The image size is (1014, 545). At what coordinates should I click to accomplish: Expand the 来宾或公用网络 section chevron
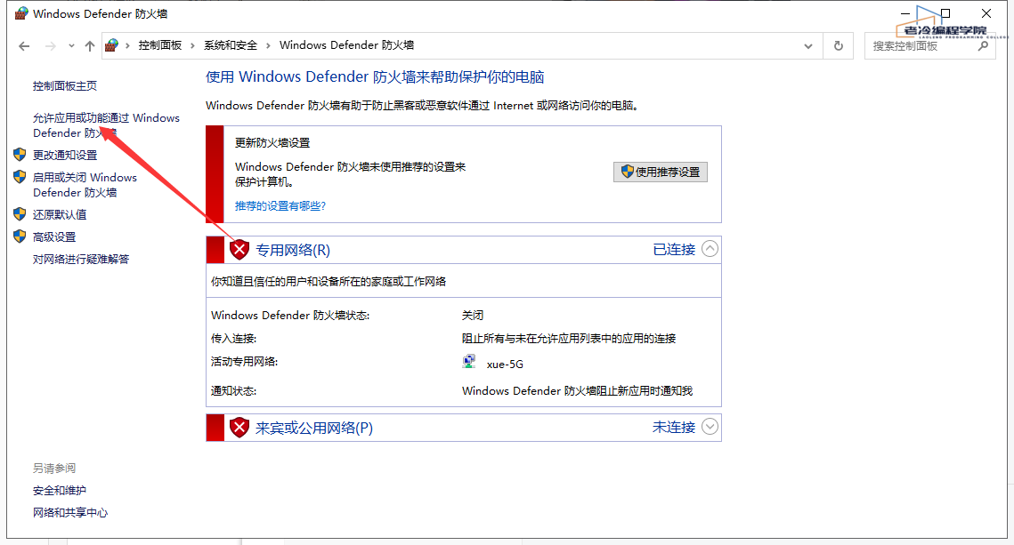tap(710, 427)
